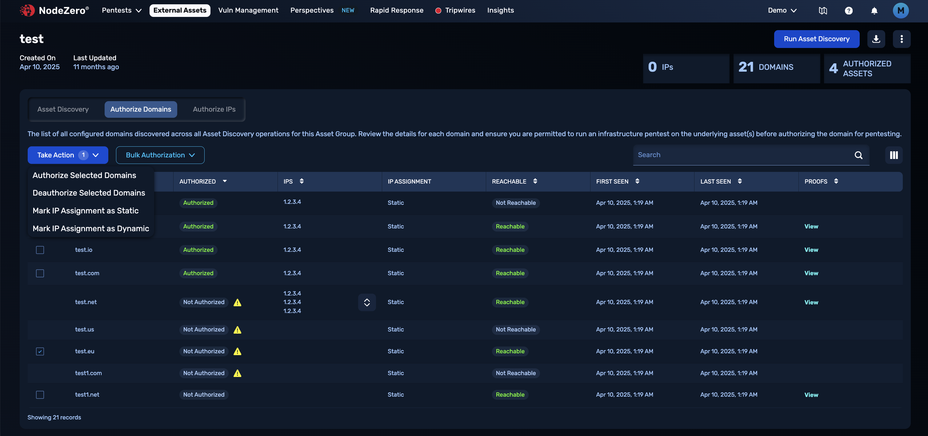Check the checkbox next to test.io
This screenshot has height=436, width=928.
pyautogui.click(x=40, y=249)
